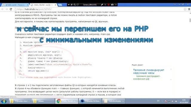The height and width of the screenshot is (107, 191).
Task: Open the 'Таможня ликвидирует наручные часы' ad link
Action: [x=149, y=71]
